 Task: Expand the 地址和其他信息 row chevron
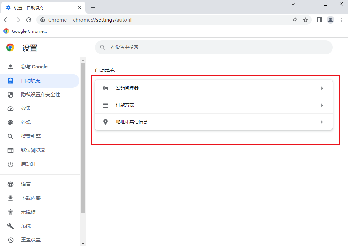pyautogui.click(x=322, y=122)
